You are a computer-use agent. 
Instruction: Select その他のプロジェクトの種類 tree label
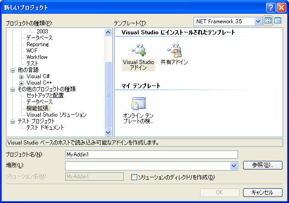[46, 89]
